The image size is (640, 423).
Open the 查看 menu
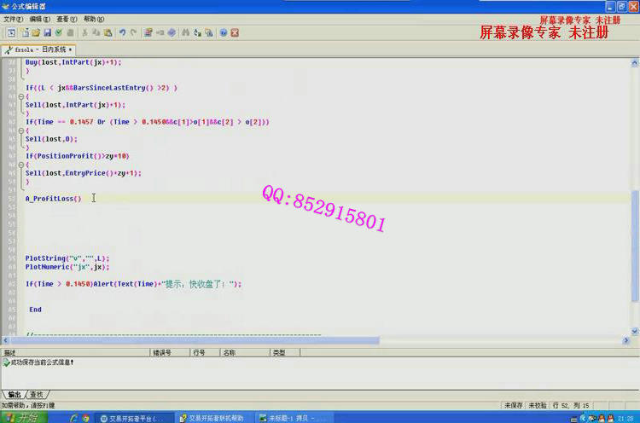(x=66, y=18)
